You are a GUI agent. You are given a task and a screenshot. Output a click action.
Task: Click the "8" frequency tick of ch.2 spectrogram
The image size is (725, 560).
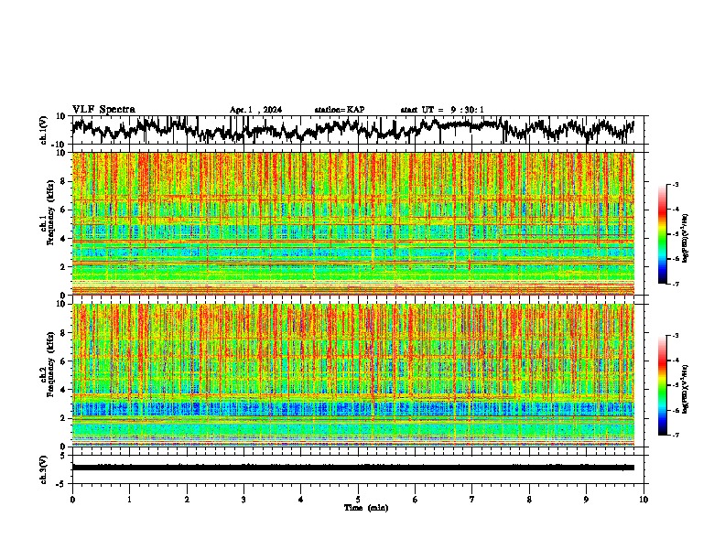[65, 333]
